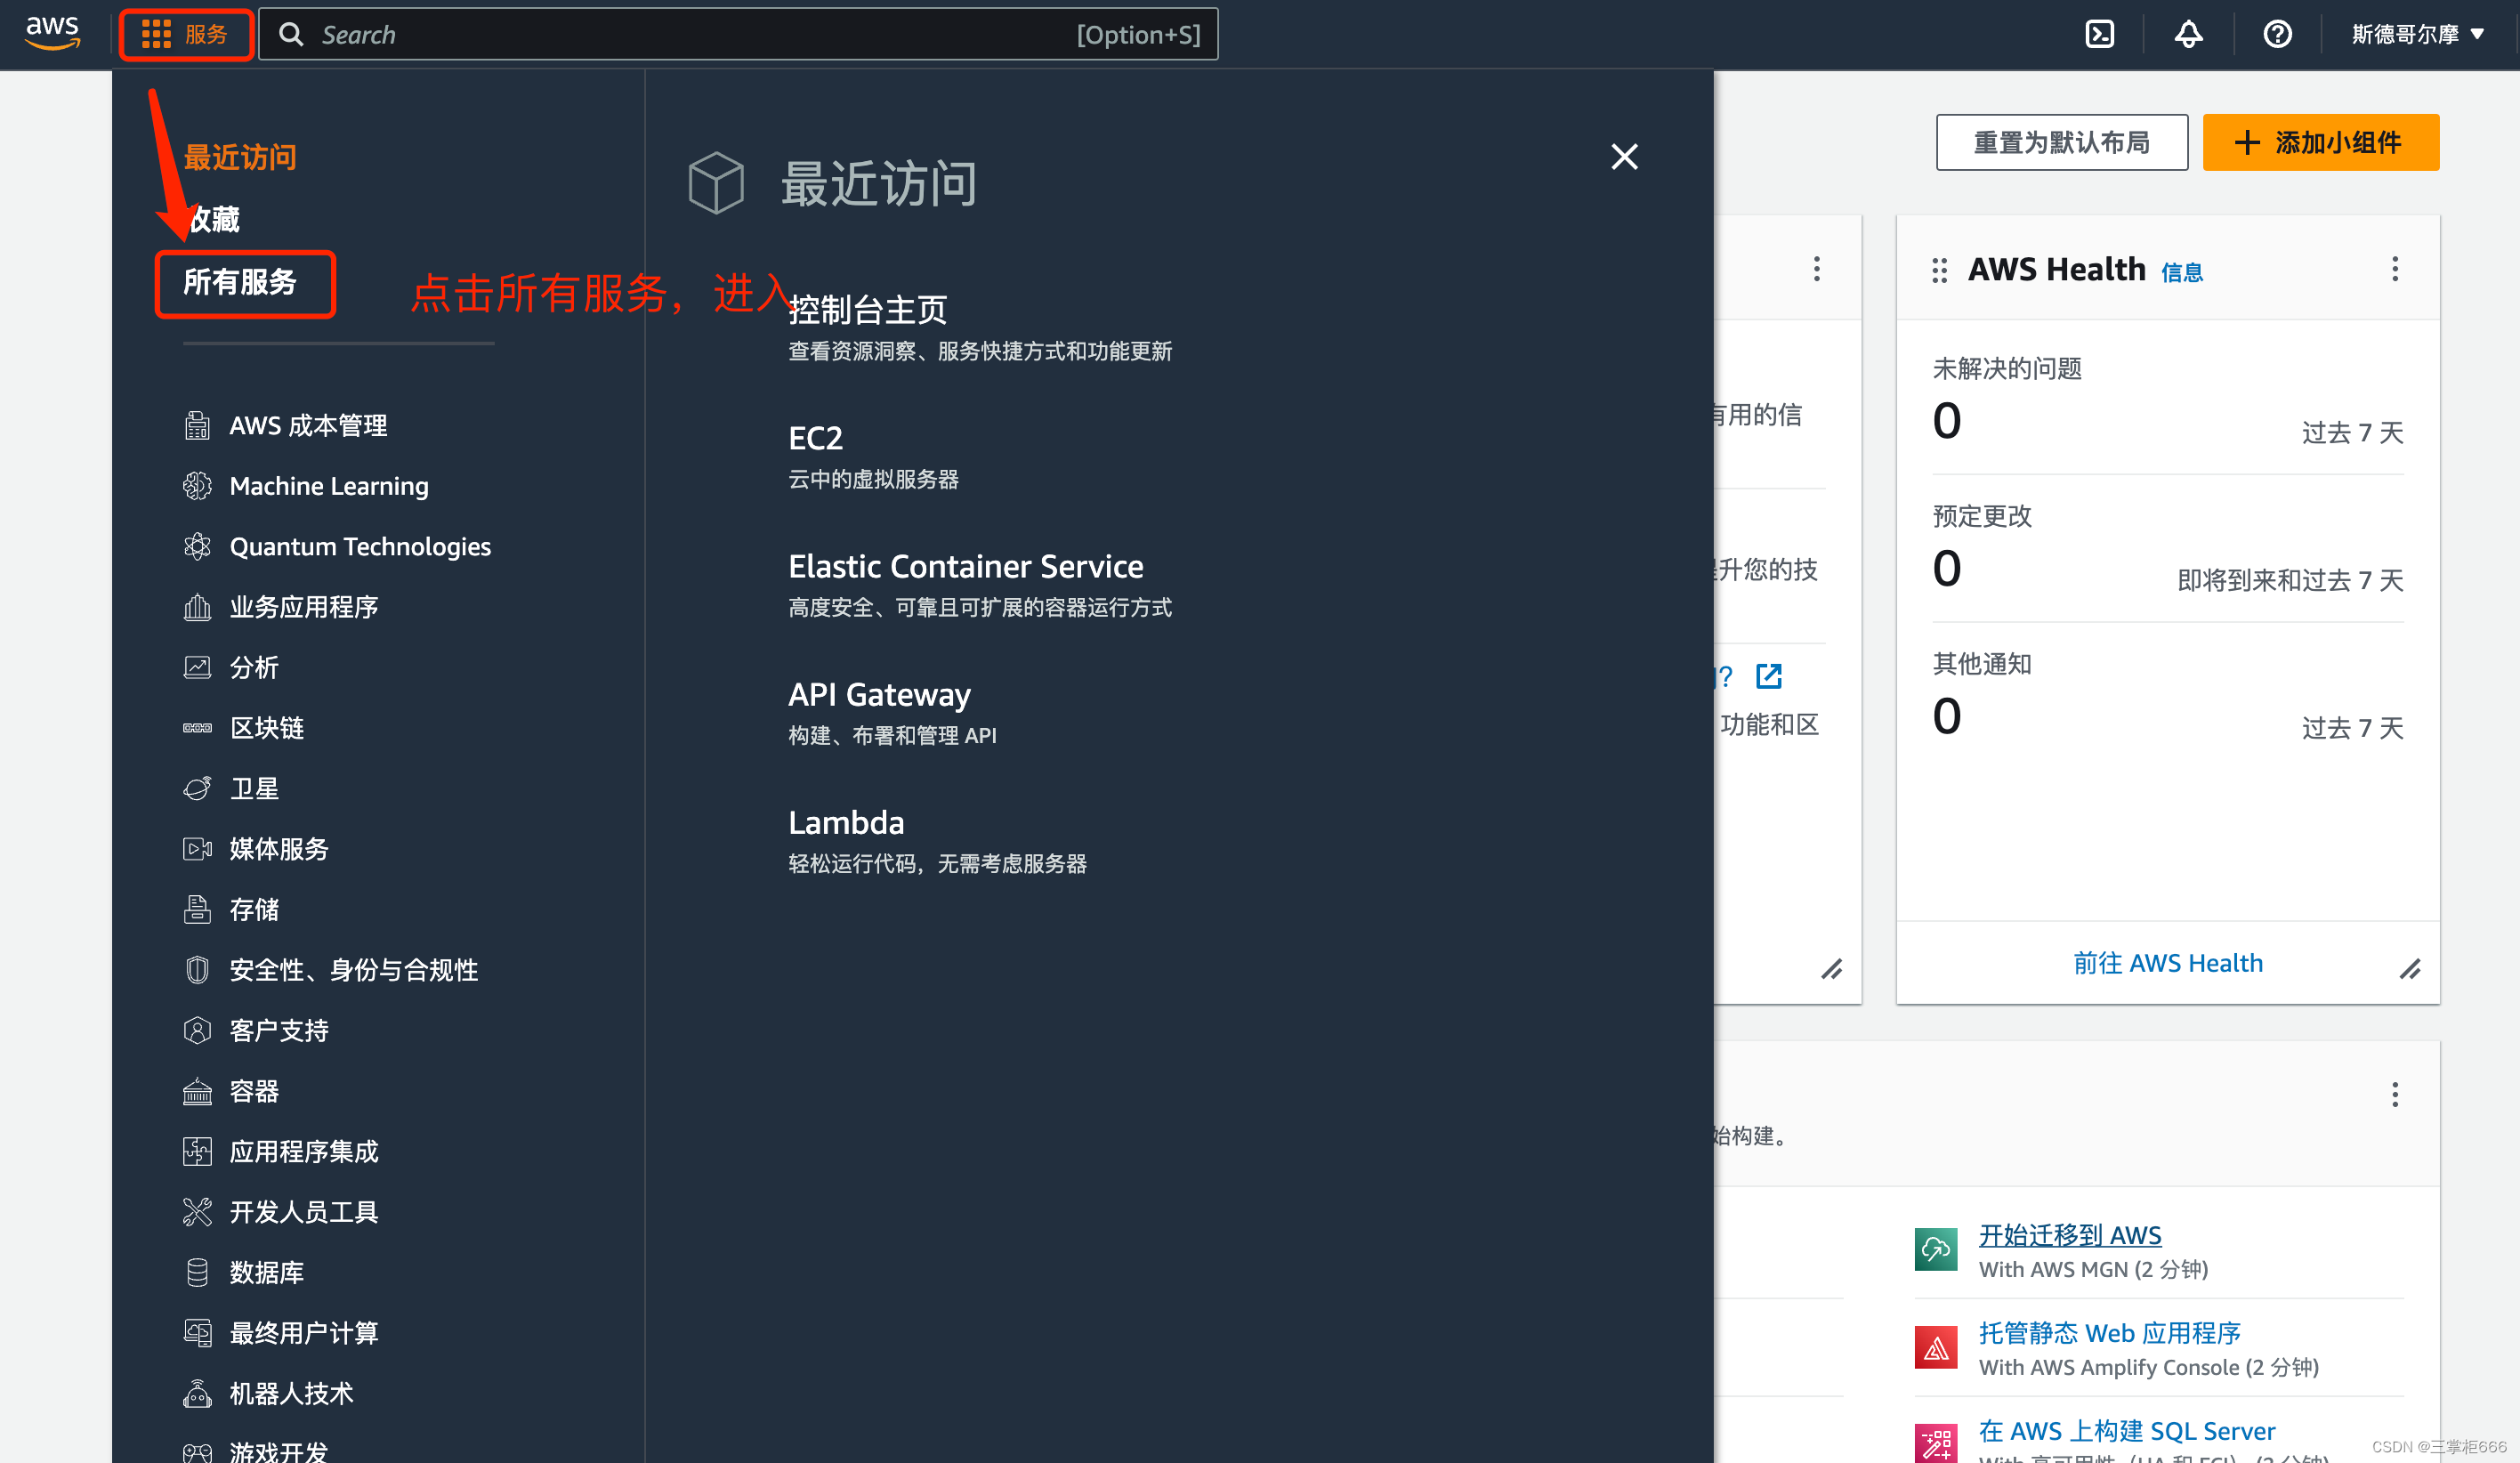The height and width of the screenshot is (1463, 2520).
Task: Open the external link icon beside the question mark
Action: [x=1768, y=676]
